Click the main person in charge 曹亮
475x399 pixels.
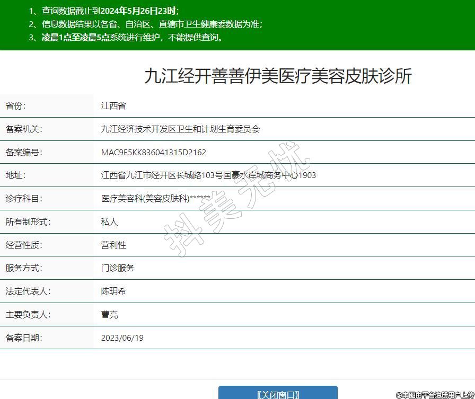(109, 315)
